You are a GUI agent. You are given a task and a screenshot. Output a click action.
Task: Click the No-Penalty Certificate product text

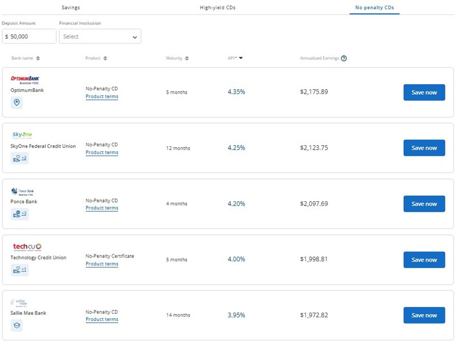pyautogui.click(x=110, y=256)
